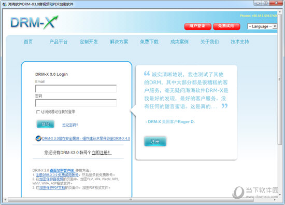This screenshot has height=205, width=285.
Task: Focus the Email input field
Action: click(x=76, y=89)
